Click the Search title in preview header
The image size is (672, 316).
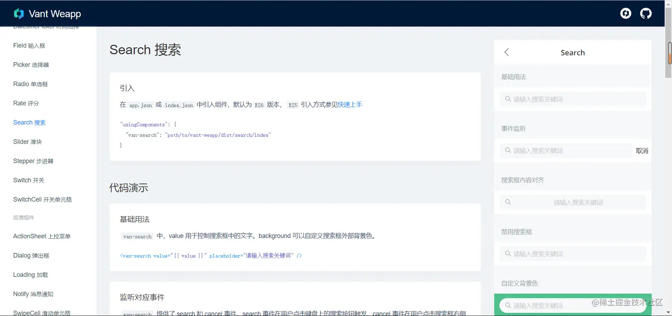pyautogui.click(x=573, y=52)
